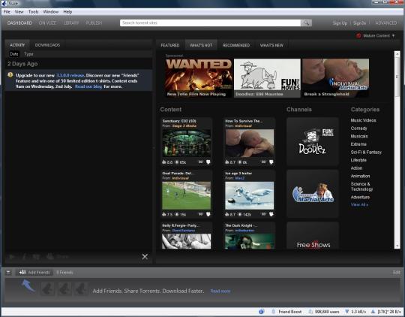This screenshot has width=405, height=317.
Task: Click the shield icon on Sanctuary card
Action: [208, 162]
